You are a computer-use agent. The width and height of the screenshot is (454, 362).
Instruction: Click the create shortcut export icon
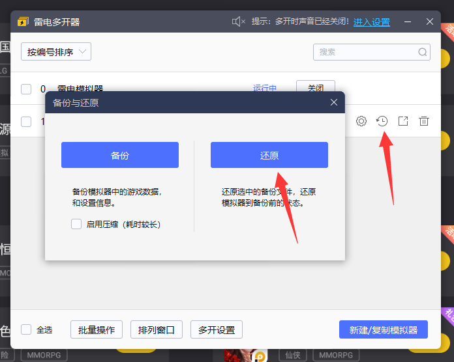click(x=403, y=121)
